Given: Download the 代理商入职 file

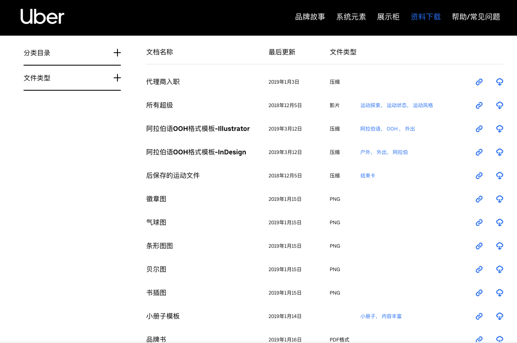Looking at the screenshot, I should coord(499,82).
